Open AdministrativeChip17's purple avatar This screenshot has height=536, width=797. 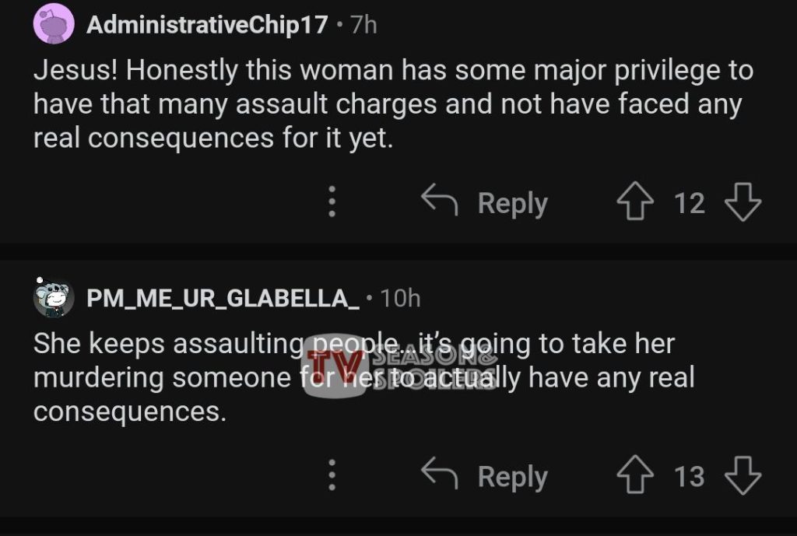[54, 25]
